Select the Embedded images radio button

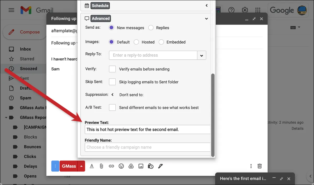pos(161,42)
